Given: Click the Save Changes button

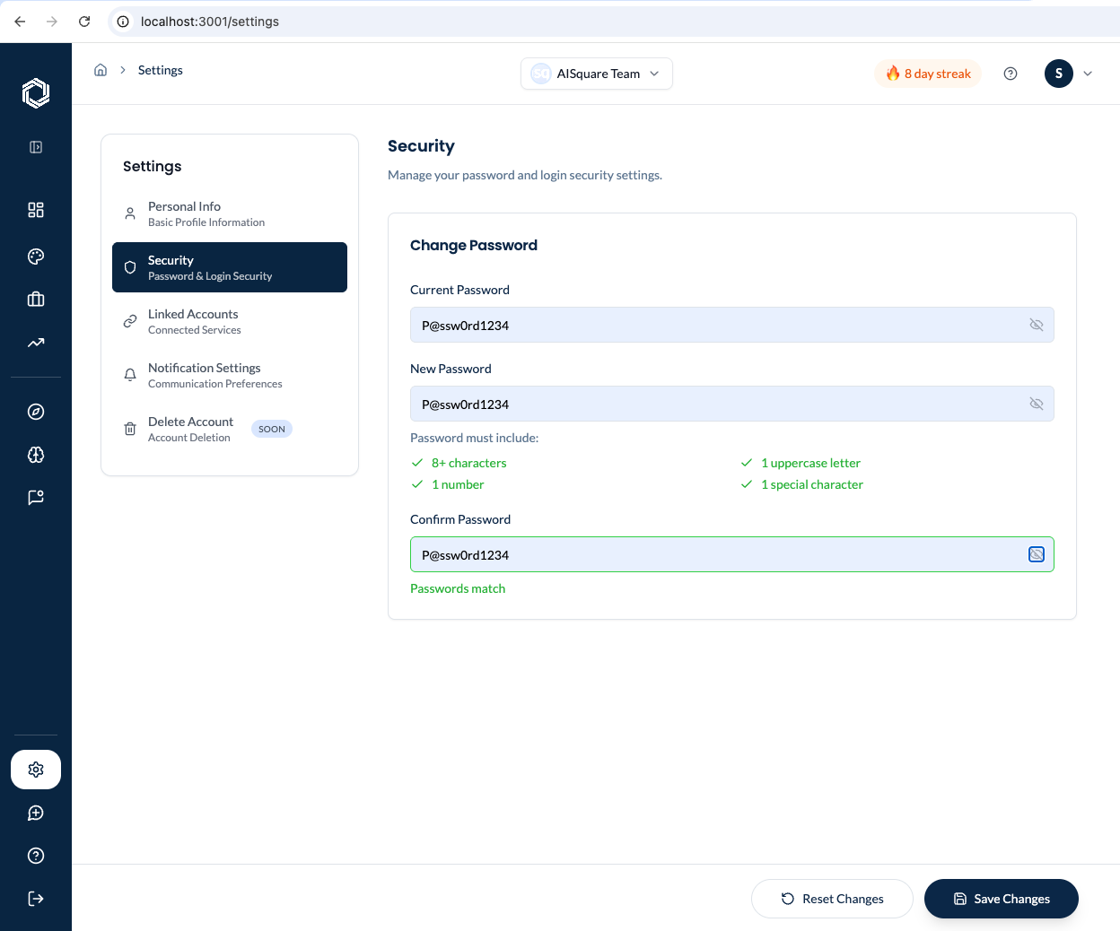Looking at the screenshot, I should pyautogui.click(x=1002, y=899).
